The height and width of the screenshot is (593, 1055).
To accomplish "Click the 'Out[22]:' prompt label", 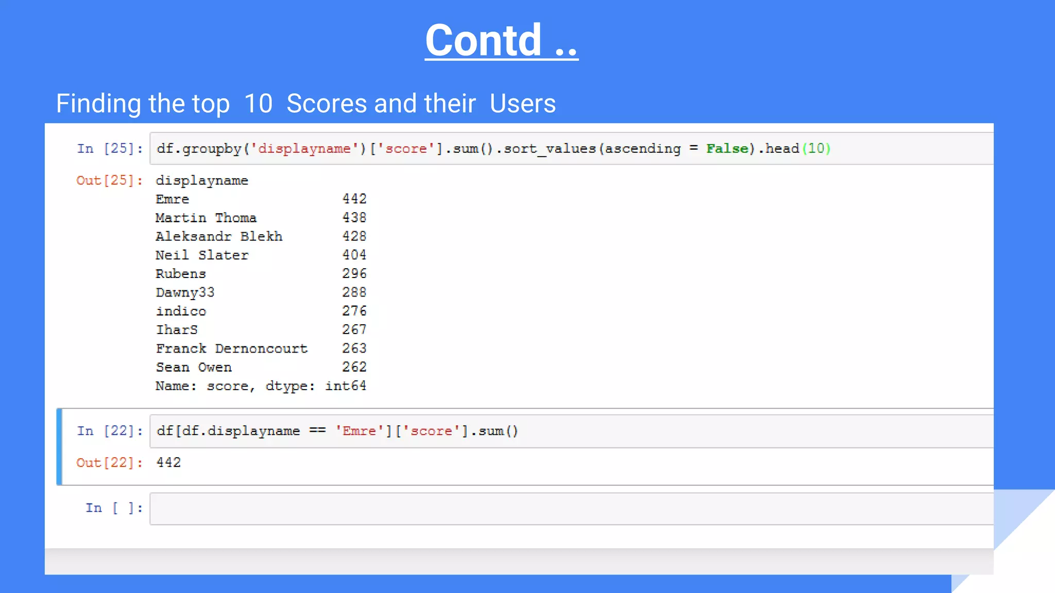I will 110,463.
